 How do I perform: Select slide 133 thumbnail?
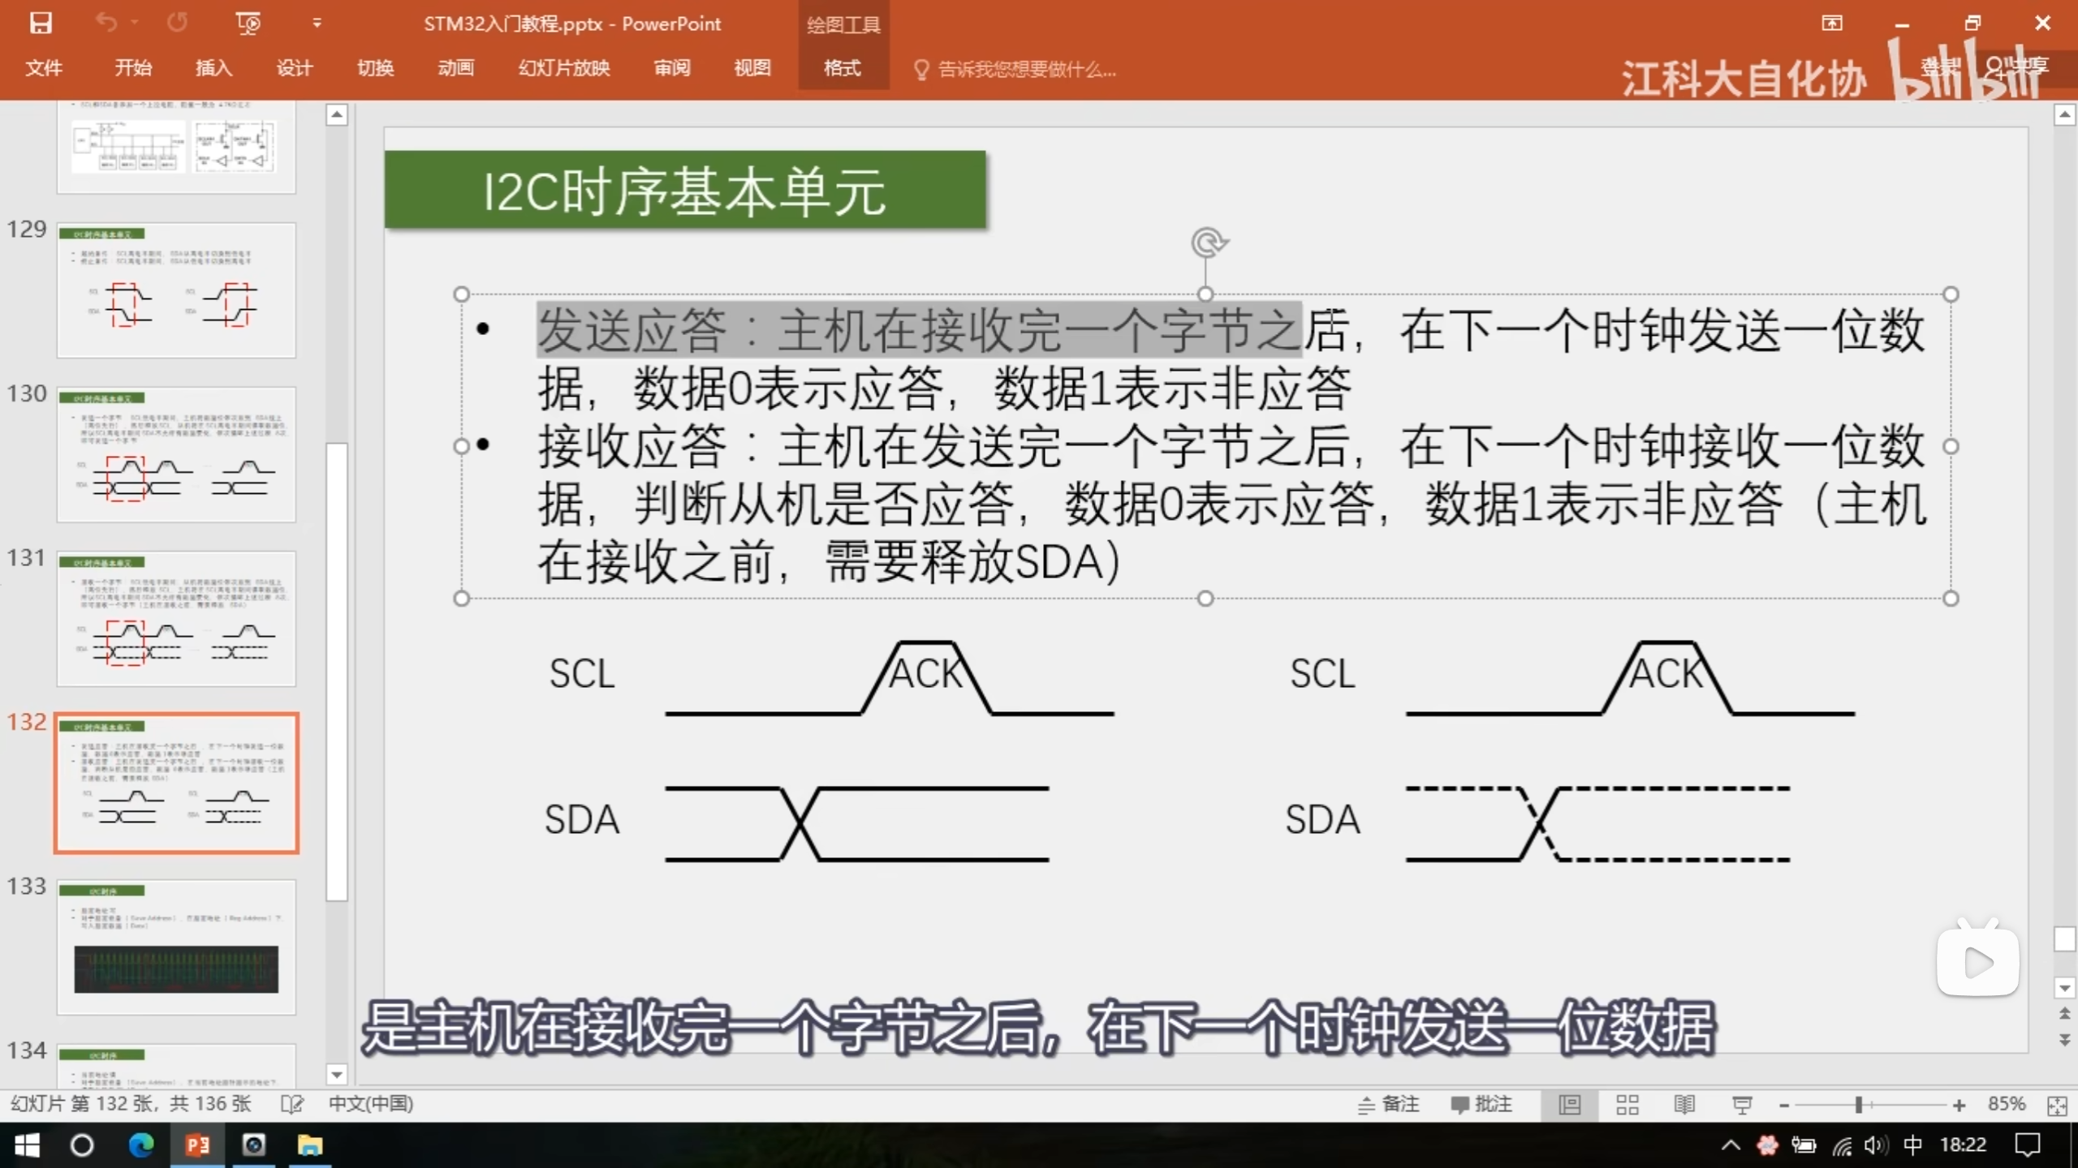pyautogui.click(x=176, y=947)
